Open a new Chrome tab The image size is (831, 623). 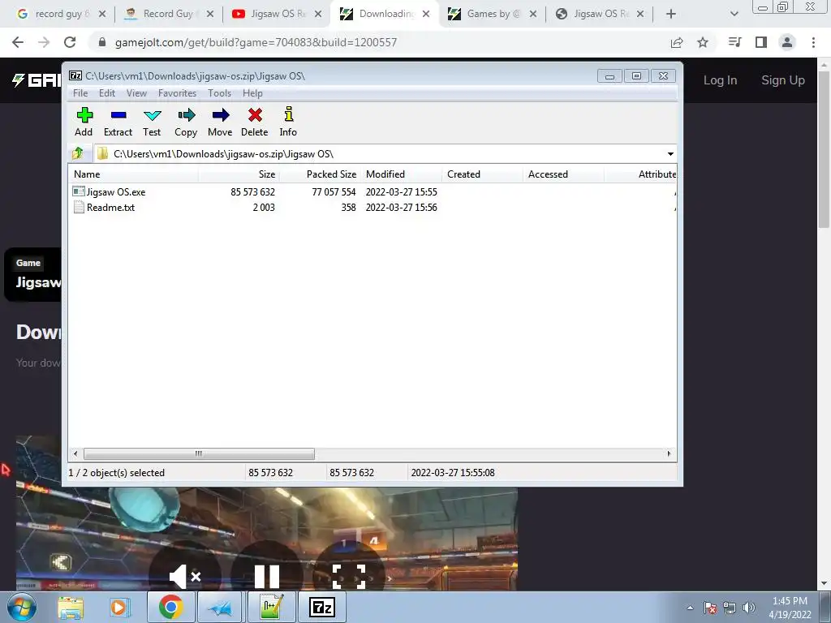(x=670, y=15)
